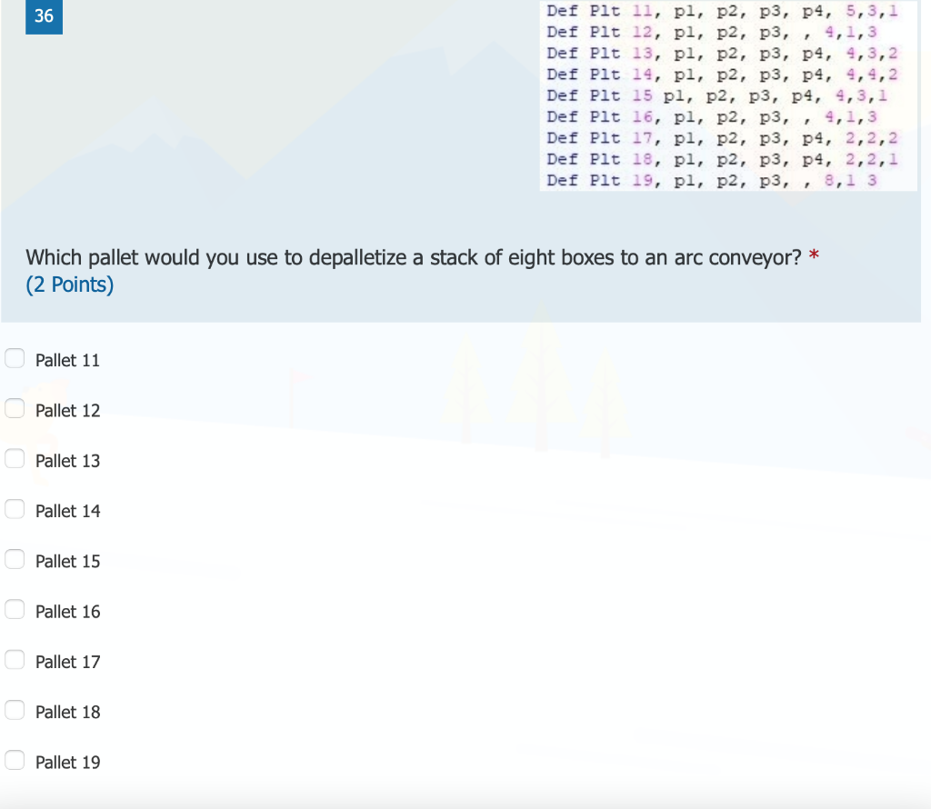Select Pallet 14 as your answer
The height and width of the screenshot is (809, 931).
pos(14,509)
